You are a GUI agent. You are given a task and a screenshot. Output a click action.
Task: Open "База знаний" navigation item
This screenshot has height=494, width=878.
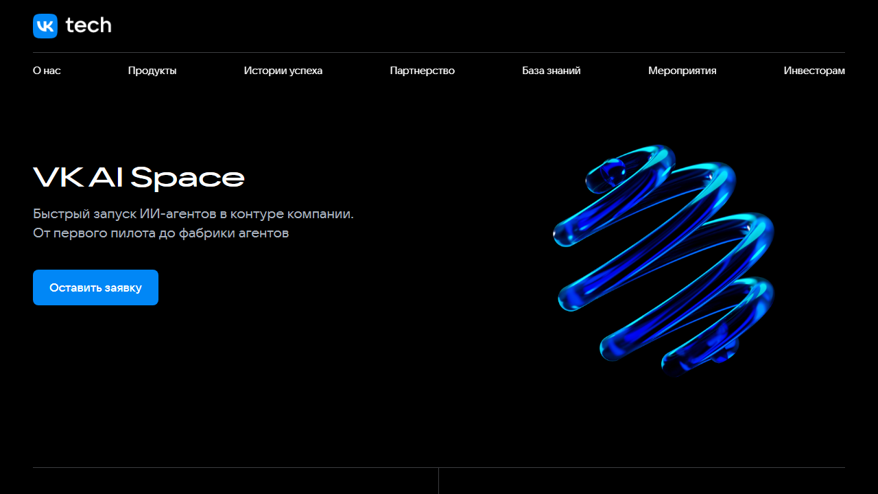[x=551, y=71]
